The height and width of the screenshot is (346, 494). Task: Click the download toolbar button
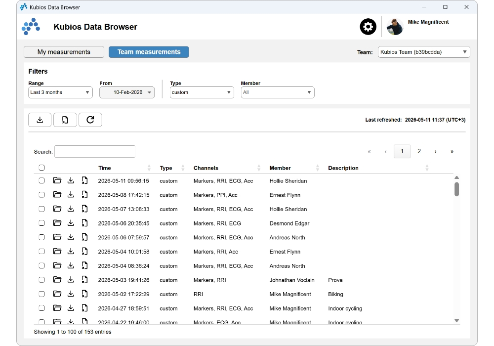(x=40, y=120)
